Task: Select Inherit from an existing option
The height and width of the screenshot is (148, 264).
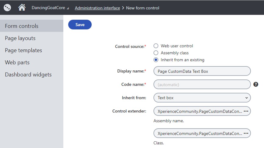Action: tap(156, 60)
